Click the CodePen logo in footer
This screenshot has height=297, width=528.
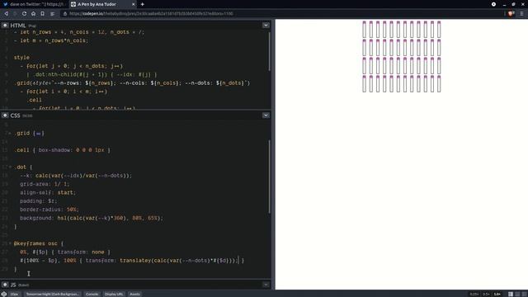[x=3, y=294]
